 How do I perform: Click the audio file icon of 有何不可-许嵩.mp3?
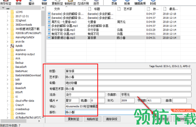pyautogui.click(x=49, y=34)
